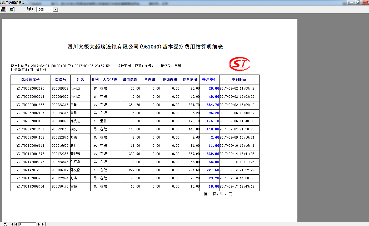The image size is (369, 226).
Task: Restore down the 费用结算明细表 window
Action: point(358,2)
